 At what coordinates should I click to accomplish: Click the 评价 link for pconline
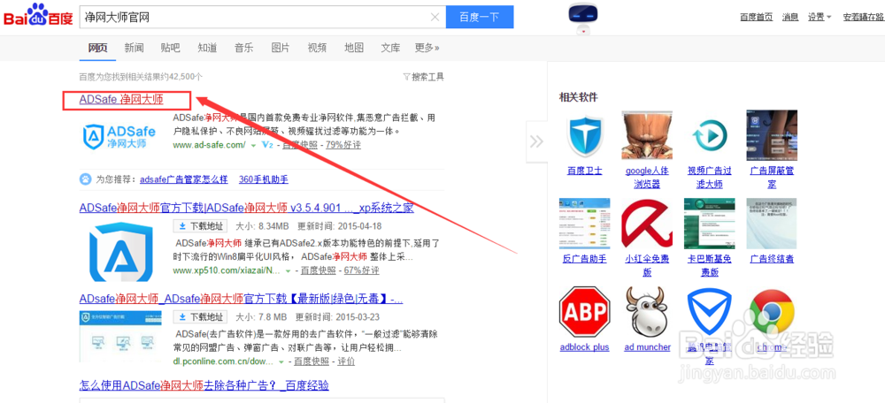[x=346, y=361]
